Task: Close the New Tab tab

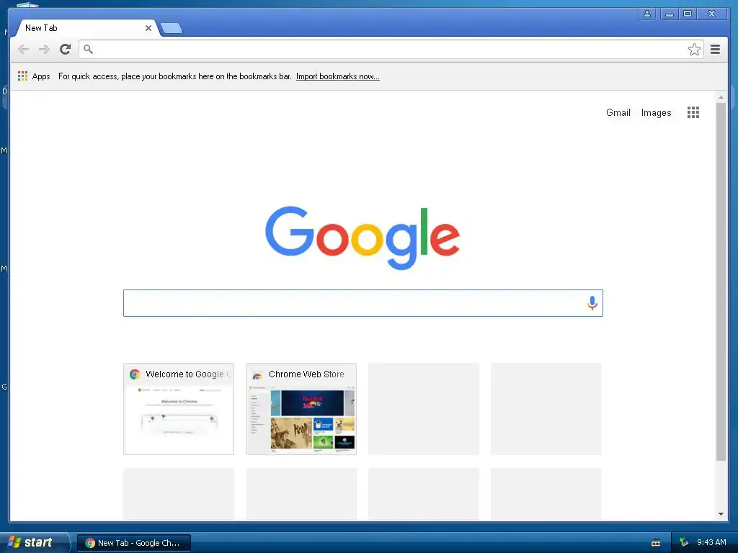Action: point(148,28)
